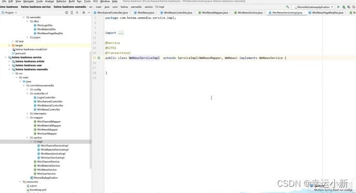This screenshot has height=193, width=356.
Task: Select WmNewsController class in project tree
Action: pos(48,110)
